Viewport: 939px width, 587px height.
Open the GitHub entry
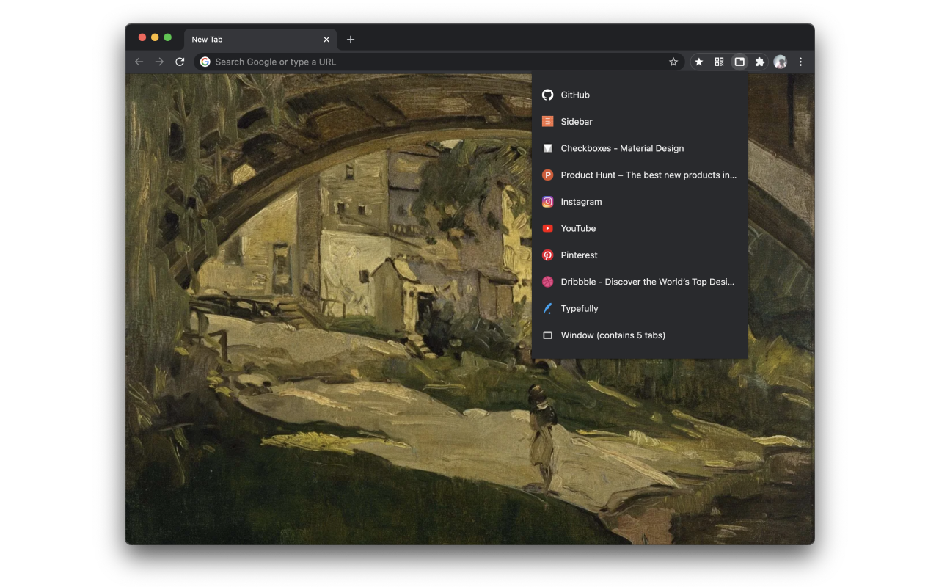640,95
